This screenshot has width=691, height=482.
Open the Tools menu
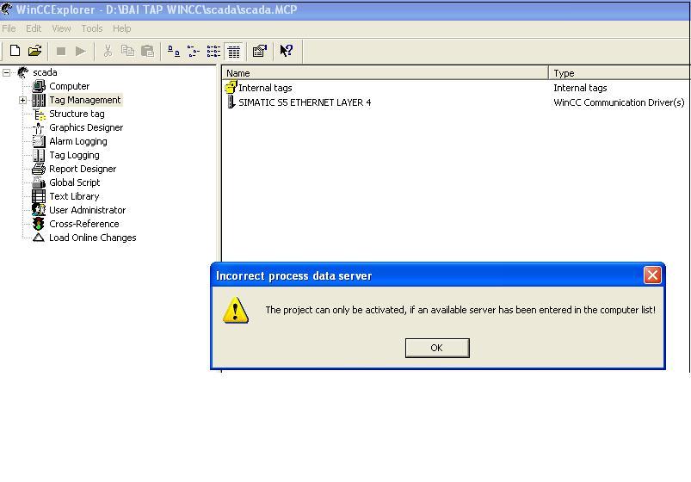tap(92, 28)
